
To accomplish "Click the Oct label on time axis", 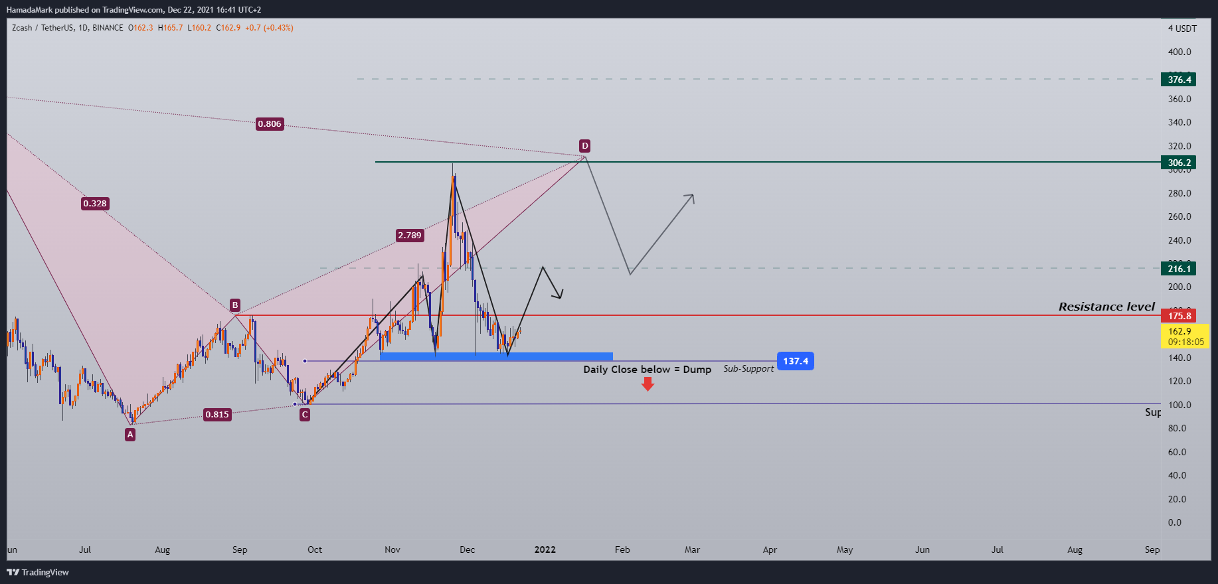I will point(315,549).
